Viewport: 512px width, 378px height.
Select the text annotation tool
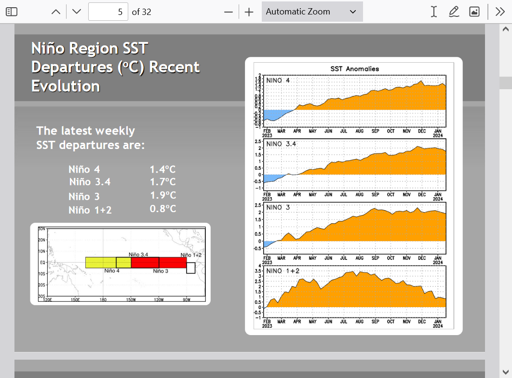(x=434, y=12)
